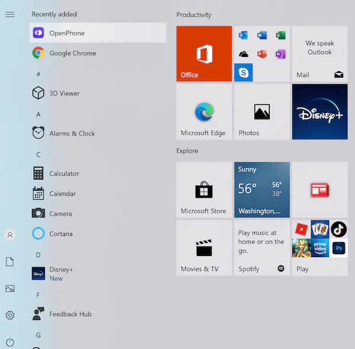Click the Play folder label
This screenshot has height=349, width=355.
[x=302, y=269]
